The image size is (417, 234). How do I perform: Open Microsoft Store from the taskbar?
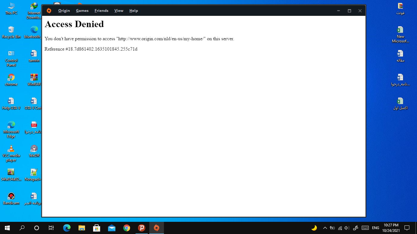tap(97, 228)
